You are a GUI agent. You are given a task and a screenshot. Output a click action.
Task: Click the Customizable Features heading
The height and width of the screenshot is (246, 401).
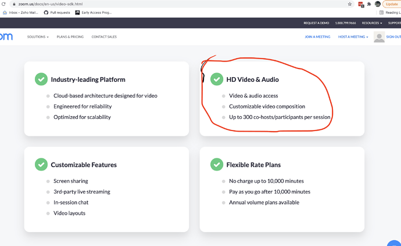(84, 165)
